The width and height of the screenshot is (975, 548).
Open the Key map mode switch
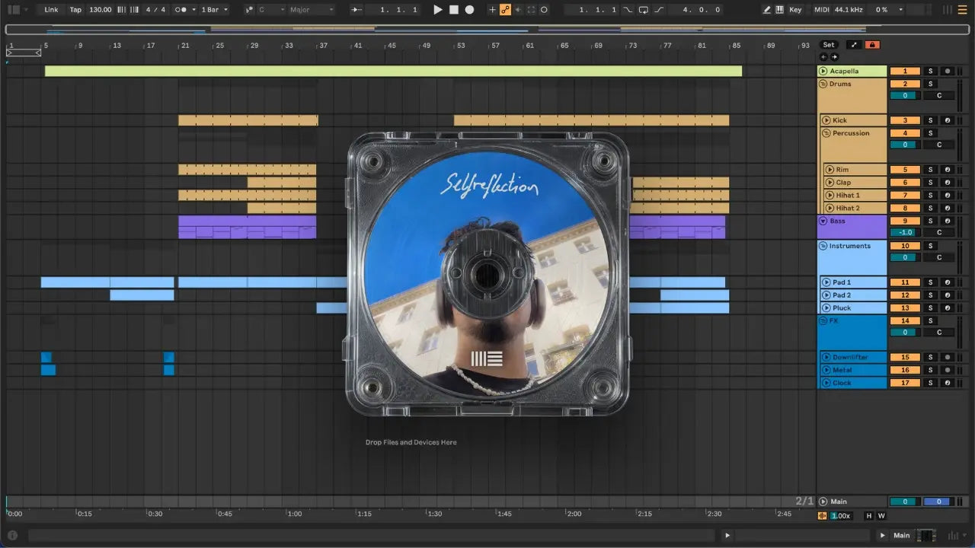tap(795, 10)
